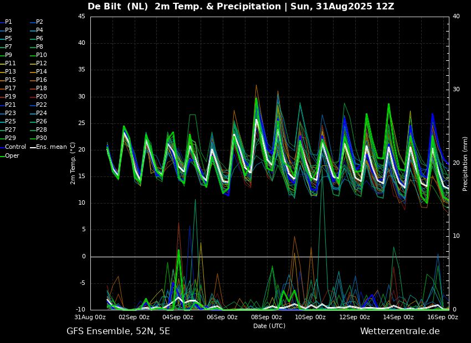Select the P30 legend label

[x=42, y=138]
